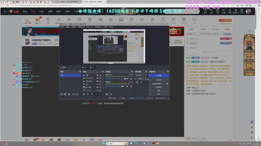Image resolution: width=261 pixels, height=146 pixels.
Task: Click the orange PC客户端 button on Douyu
Action: pyautogui.click(x=225, y=20)
